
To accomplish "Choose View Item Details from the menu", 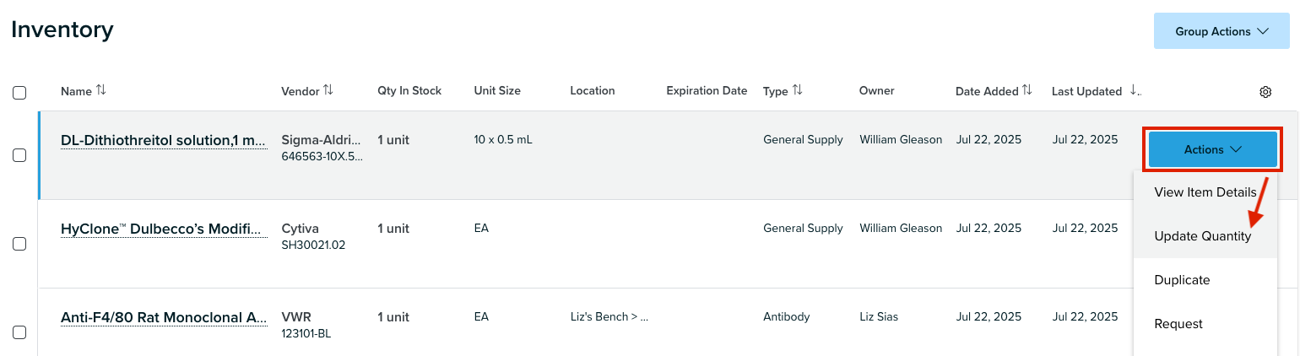I will pos(1205,192).
